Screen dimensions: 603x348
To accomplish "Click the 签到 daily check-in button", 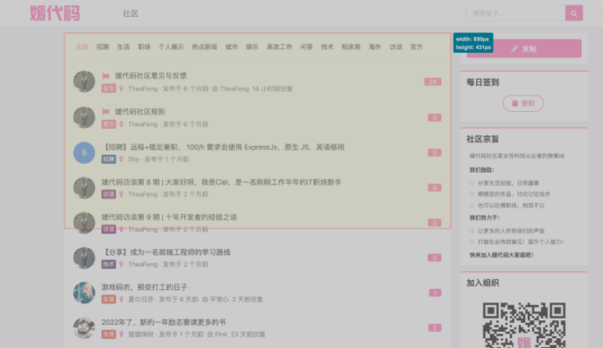I will [x=523, y=104].
